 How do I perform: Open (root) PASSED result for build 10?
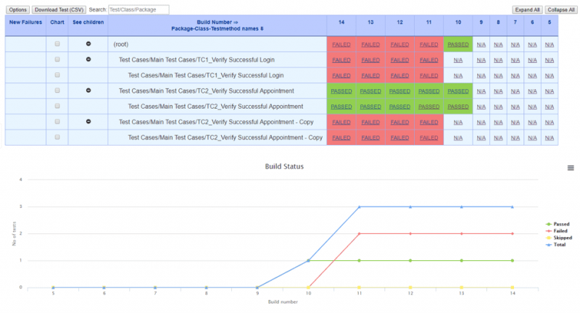click(x=457, y=44)
